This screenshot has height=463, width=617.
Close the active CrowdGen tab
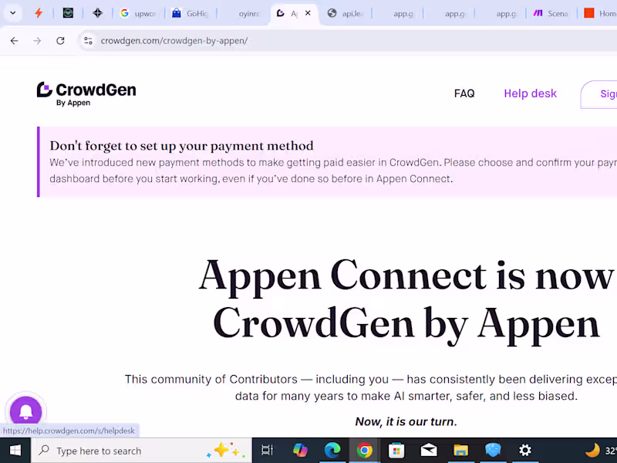(x=308, y=13)
